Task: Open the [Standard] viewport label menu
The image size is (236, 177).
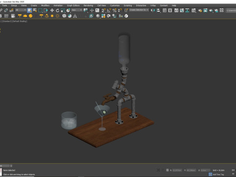Action: point(7,21)
